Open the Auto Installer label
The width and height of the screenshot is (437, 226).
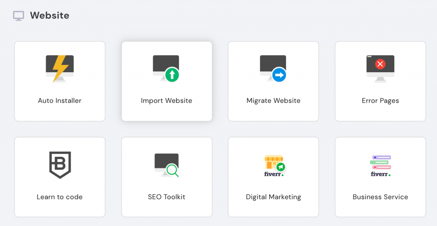point(60,100)
